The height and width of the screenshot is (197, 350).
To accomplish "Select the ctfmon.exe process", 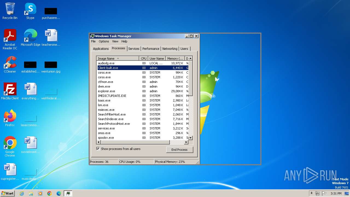I will click(x=142, y=82).
